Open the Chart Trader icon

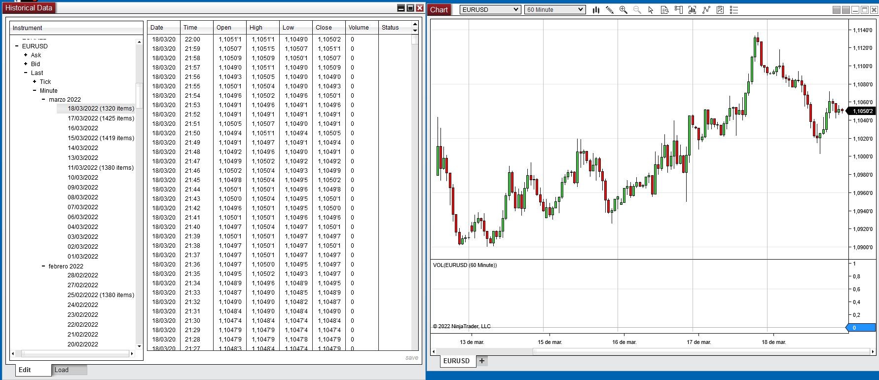[678, 10]
